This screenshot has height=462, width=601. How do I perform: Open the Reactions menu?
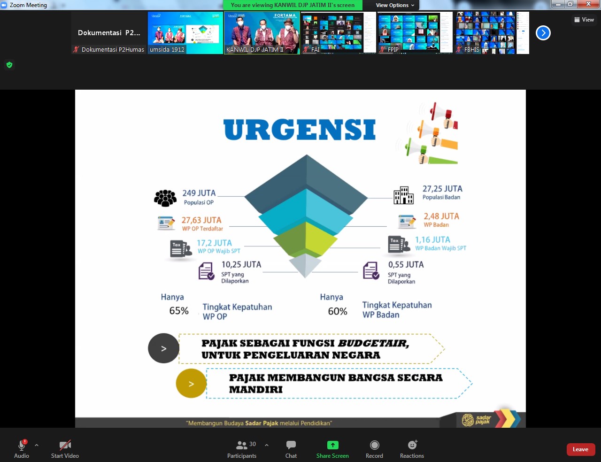click(x=412, y=445)
